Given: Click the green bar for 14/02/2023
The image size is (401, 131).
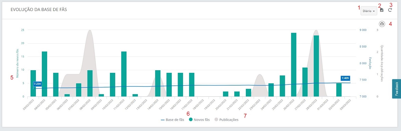Looking at the screenshot, I should click(158, 83).
